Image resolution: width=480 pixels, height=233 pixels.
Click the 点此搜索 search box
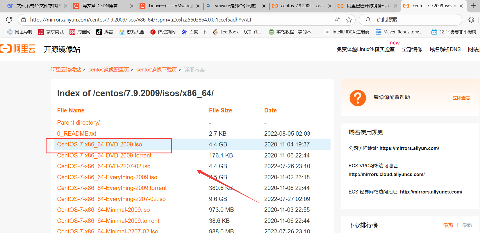click(x=410, y=20)
